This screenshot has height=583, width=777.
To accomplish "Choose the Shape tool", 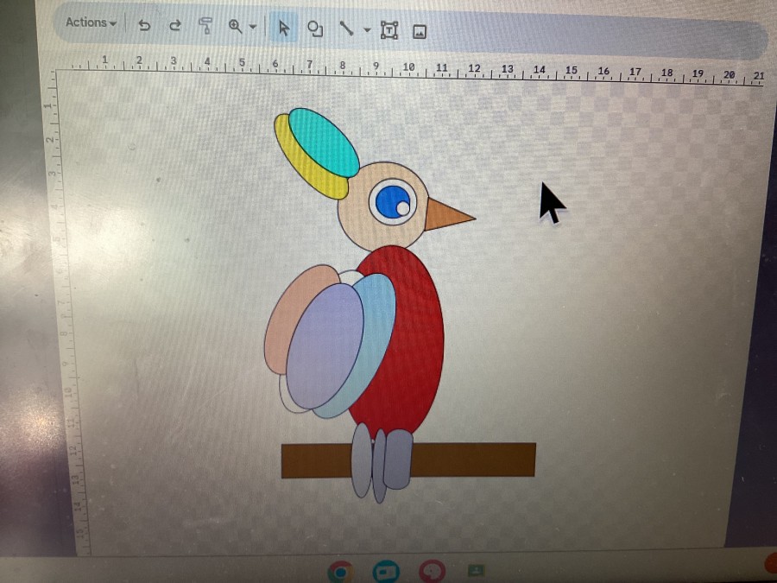I will pos(315,29).
